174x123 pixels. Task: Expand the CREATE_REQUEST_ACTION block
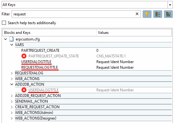[x=12, y=107]
